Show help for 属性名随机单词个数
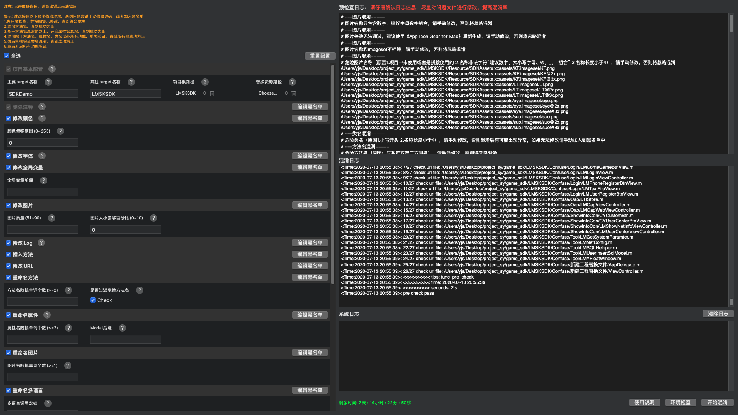This screenshot has width=738, height=415. 69,328
